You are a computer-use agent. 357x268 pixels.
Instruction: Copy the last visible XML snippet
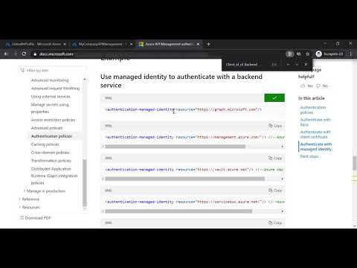[x=275, y=223]
